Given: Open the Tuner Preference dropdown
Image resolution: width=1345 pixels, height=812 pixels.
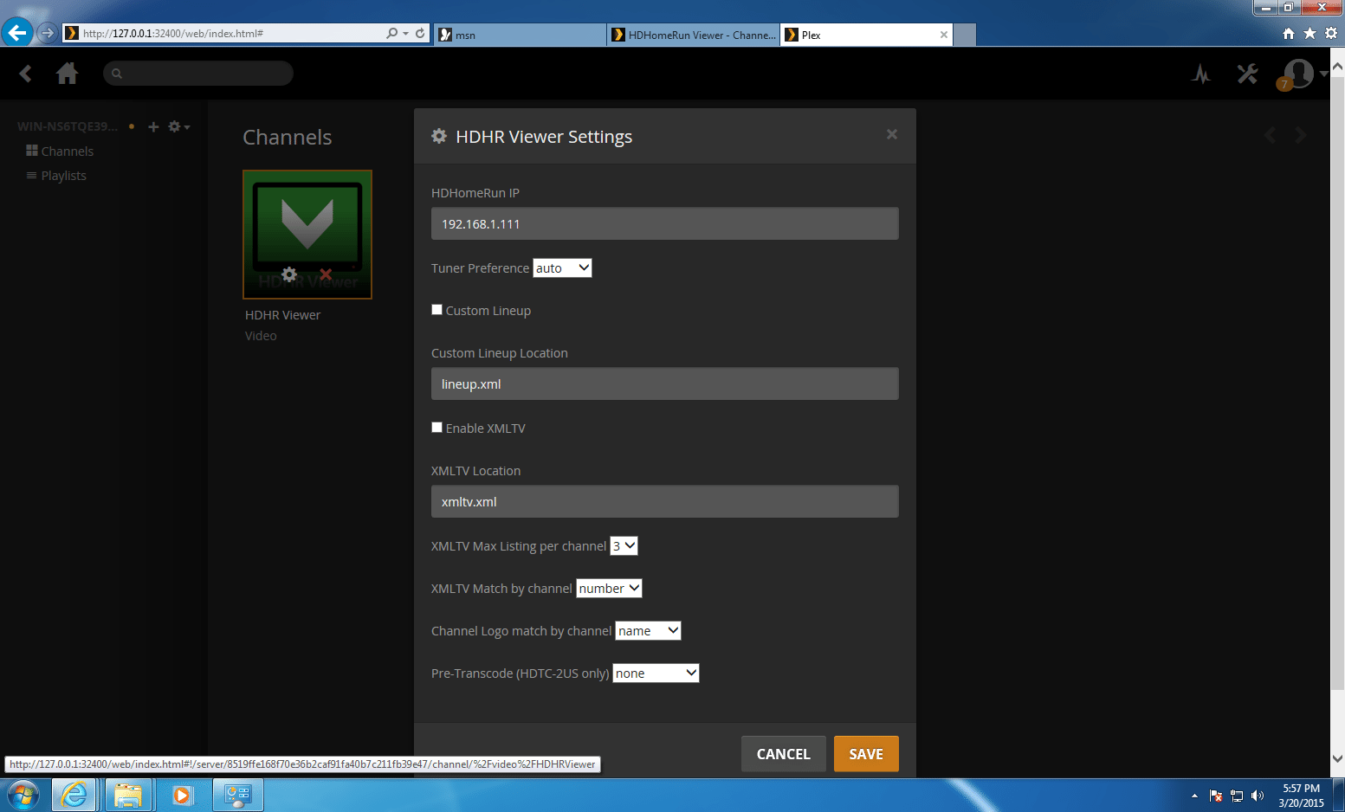Looking at the screenshot, I should click(x=562, y=268).
